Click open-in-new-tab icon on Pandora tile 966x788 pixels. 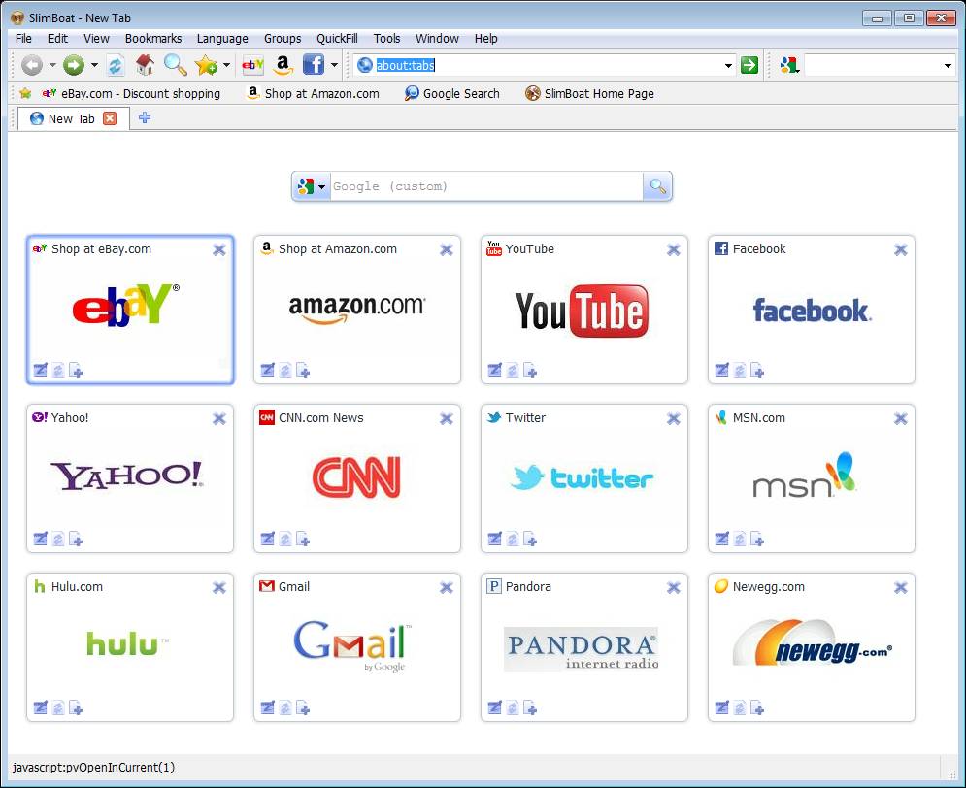tap(530, 708)
